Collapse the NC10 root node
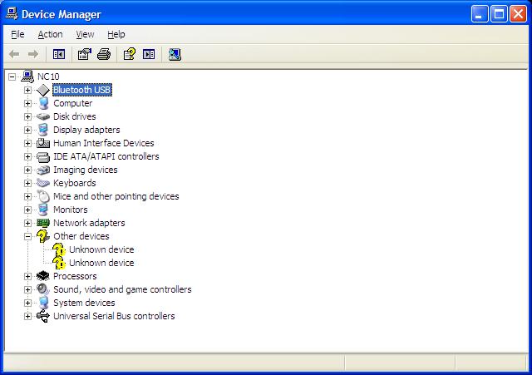Viewport: 532px width, 375px height. [x=12, y=76]
